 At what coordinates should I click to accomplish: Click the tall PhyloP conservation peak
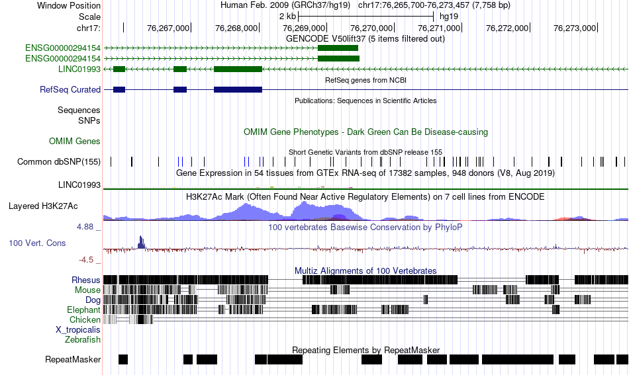point(141,242)
